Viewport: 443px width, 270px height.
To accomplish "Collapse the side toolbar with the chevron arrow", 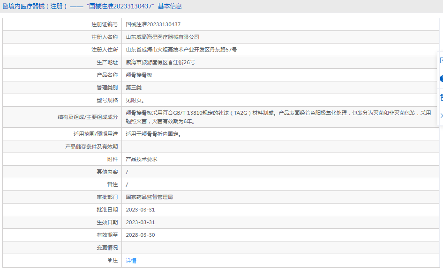I will coord(441,116).
